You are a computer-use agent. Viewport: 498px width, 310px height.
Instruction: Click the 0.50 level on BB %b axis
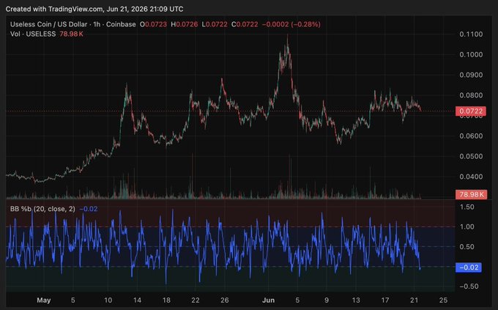pyautogui.click(x=467, y=247)
